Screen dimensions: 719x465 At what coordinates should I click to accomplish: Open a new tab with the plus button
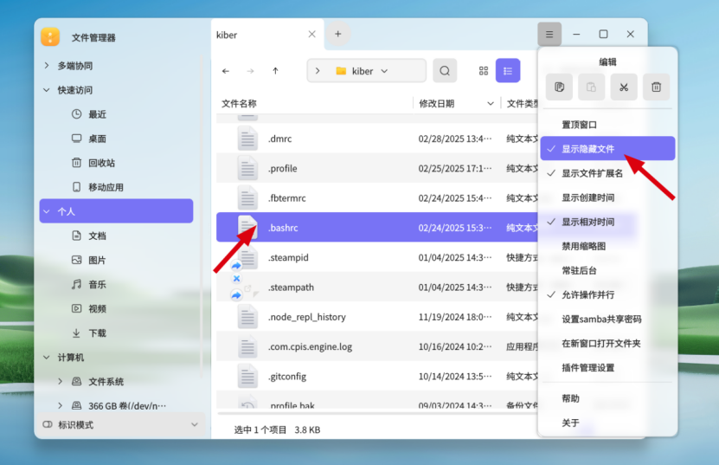[x=338, y=35]
